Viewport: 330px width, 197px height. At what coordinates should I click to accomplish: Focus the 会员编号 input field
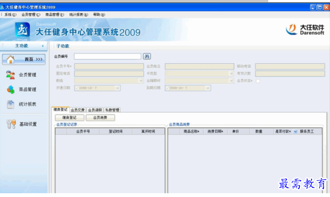108,56
